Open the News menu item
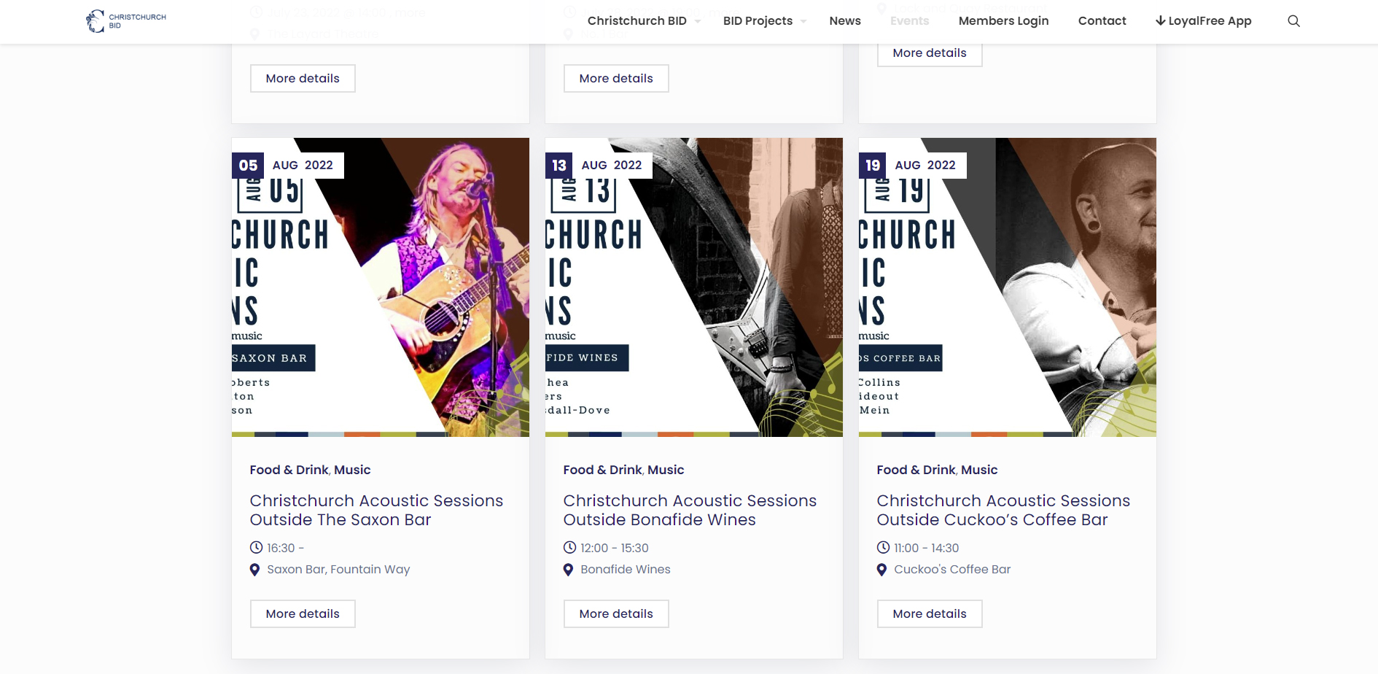 (845, 21)
